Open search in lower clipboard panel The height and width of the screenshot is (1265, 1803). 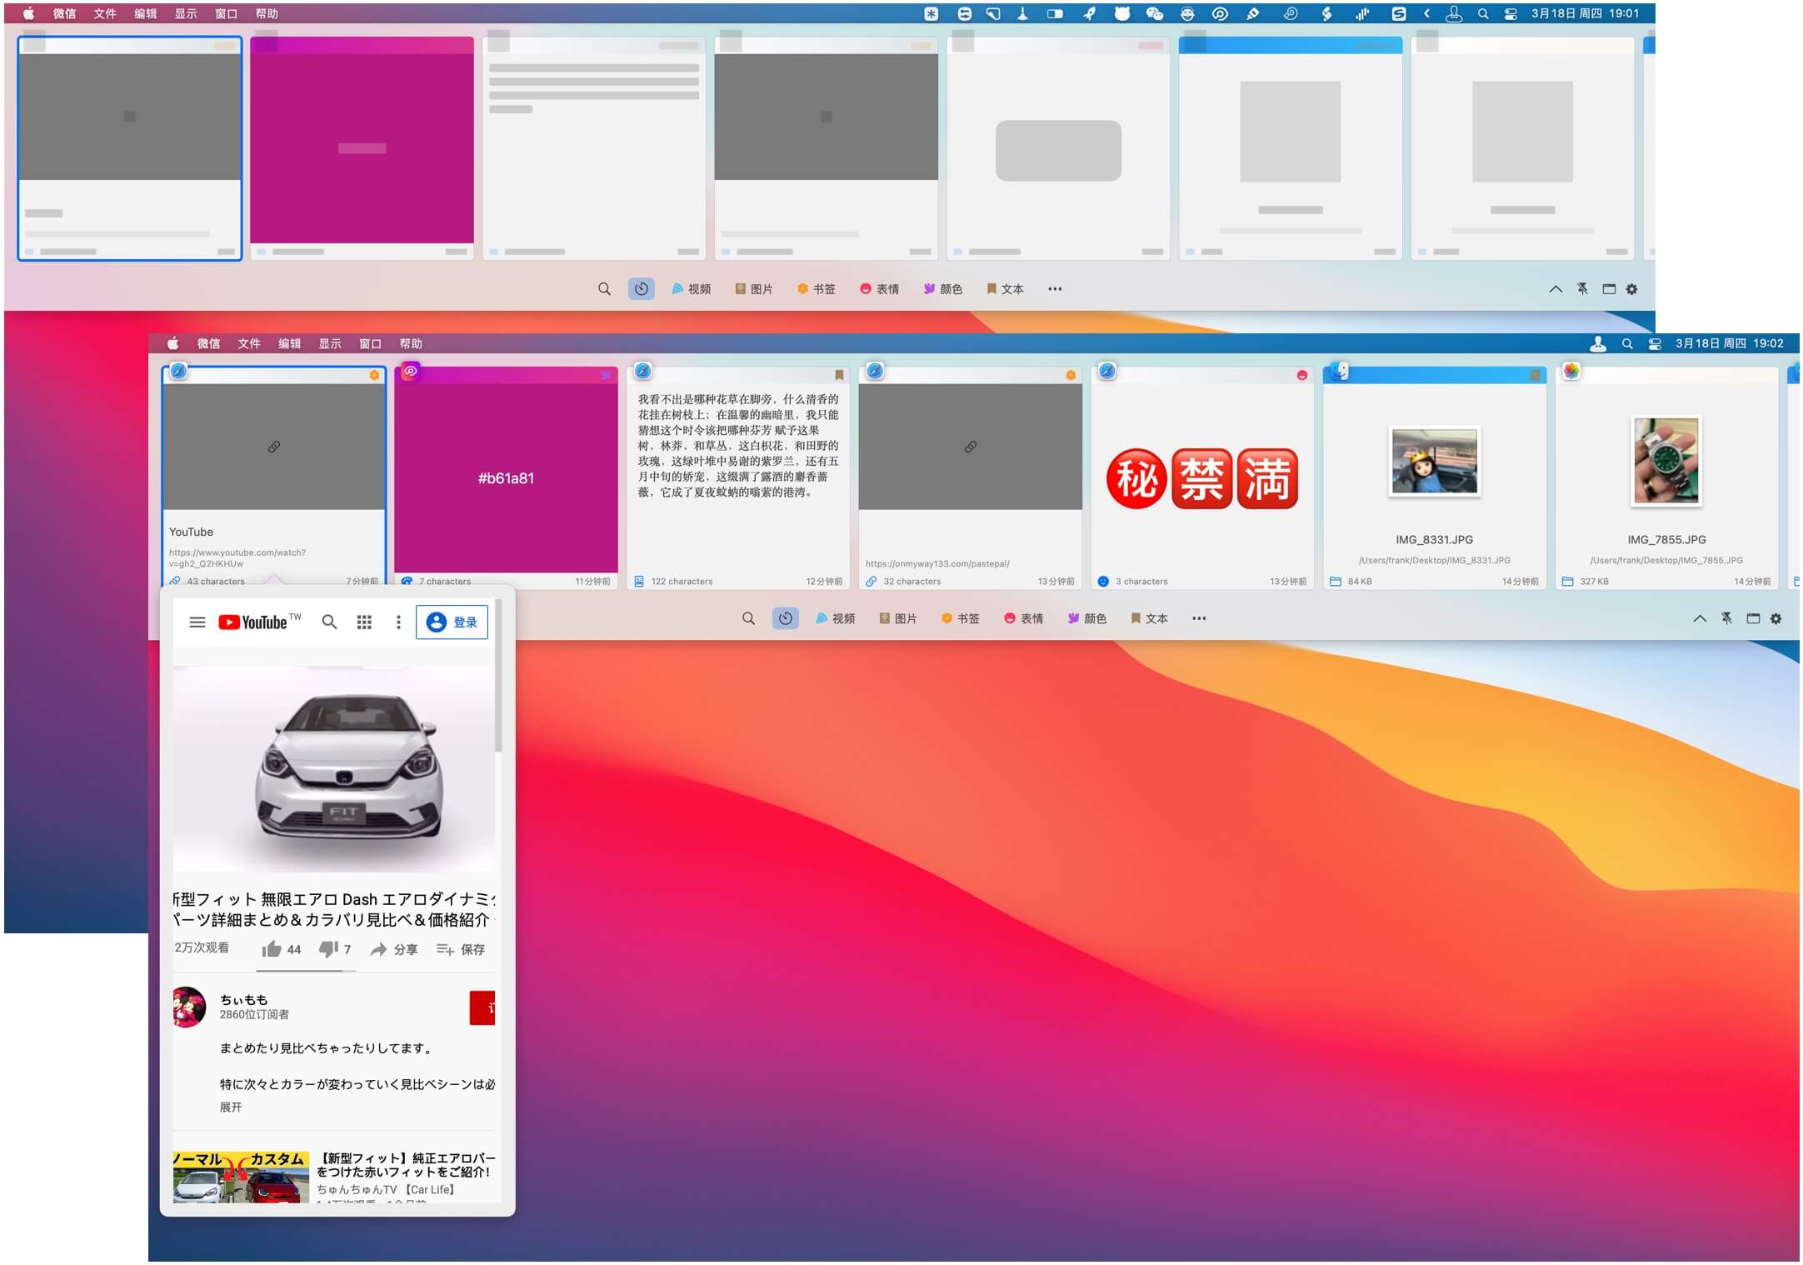(748, 618)
